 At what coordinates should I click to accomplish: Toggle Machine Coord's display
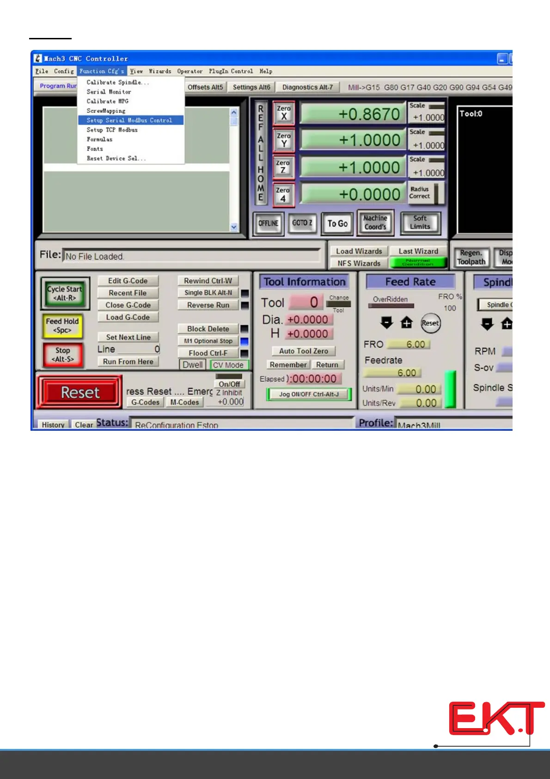375,223
